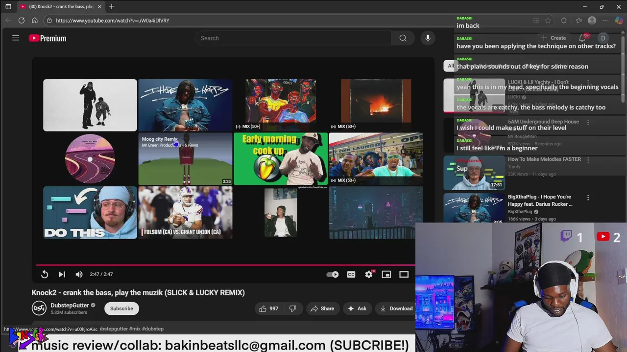Open the DubstepGutter DSG avatar

[39, 308]
